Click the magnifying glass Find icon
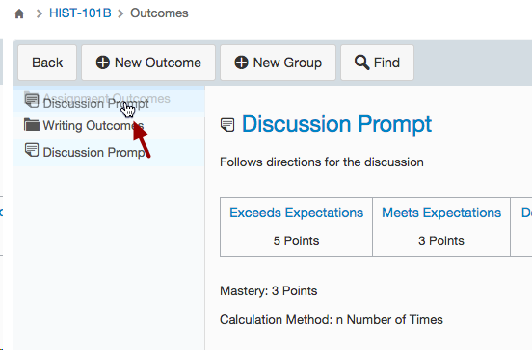This screenshot has width=532, height=350. click(x=361, y=62)
